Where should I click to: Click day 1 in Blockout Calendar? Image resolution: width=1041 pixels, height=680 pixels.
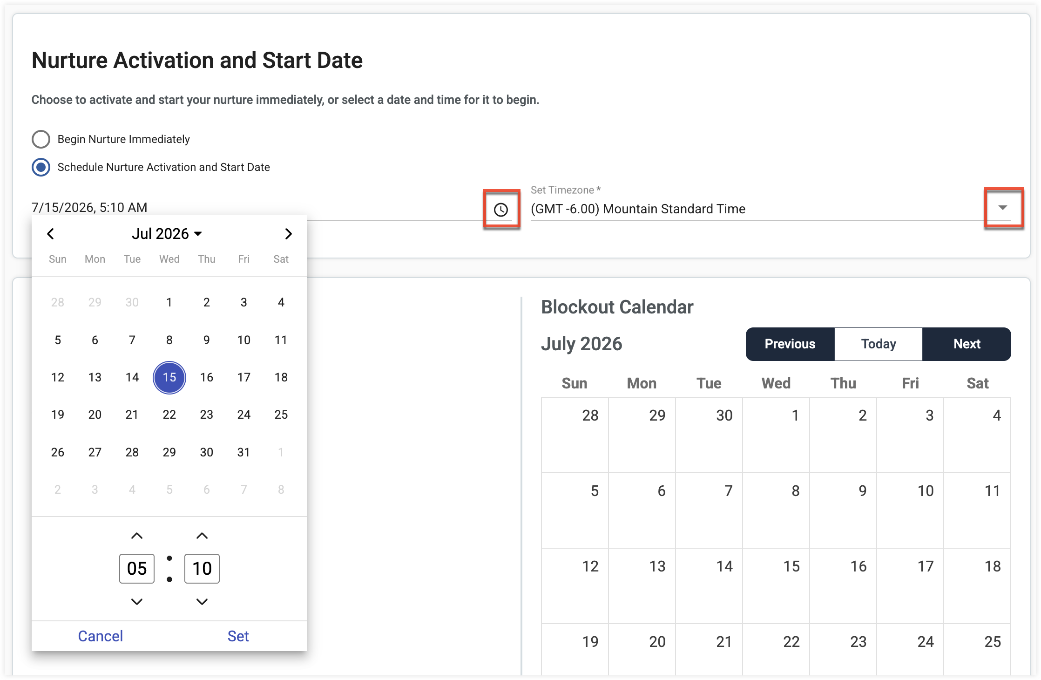pos(776,435)
